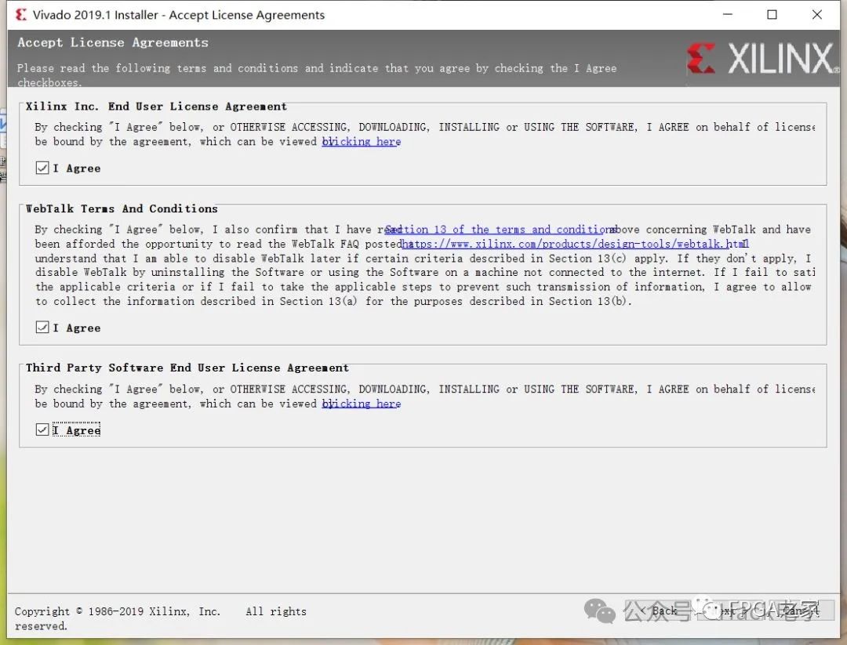Click 'Xilinx Inc. End User License Agreement' heading

pyautogui.click(x=156, y=107)
